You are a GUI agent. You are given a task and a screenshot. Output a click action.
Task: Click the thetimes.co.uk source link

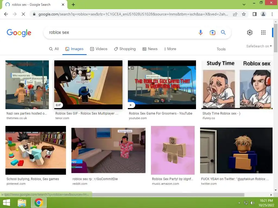point(17,118)
